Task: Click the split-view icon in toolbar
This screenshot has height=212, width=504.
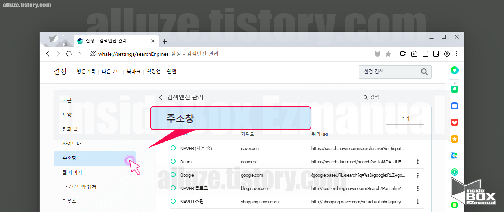Action: click(425, 54)
